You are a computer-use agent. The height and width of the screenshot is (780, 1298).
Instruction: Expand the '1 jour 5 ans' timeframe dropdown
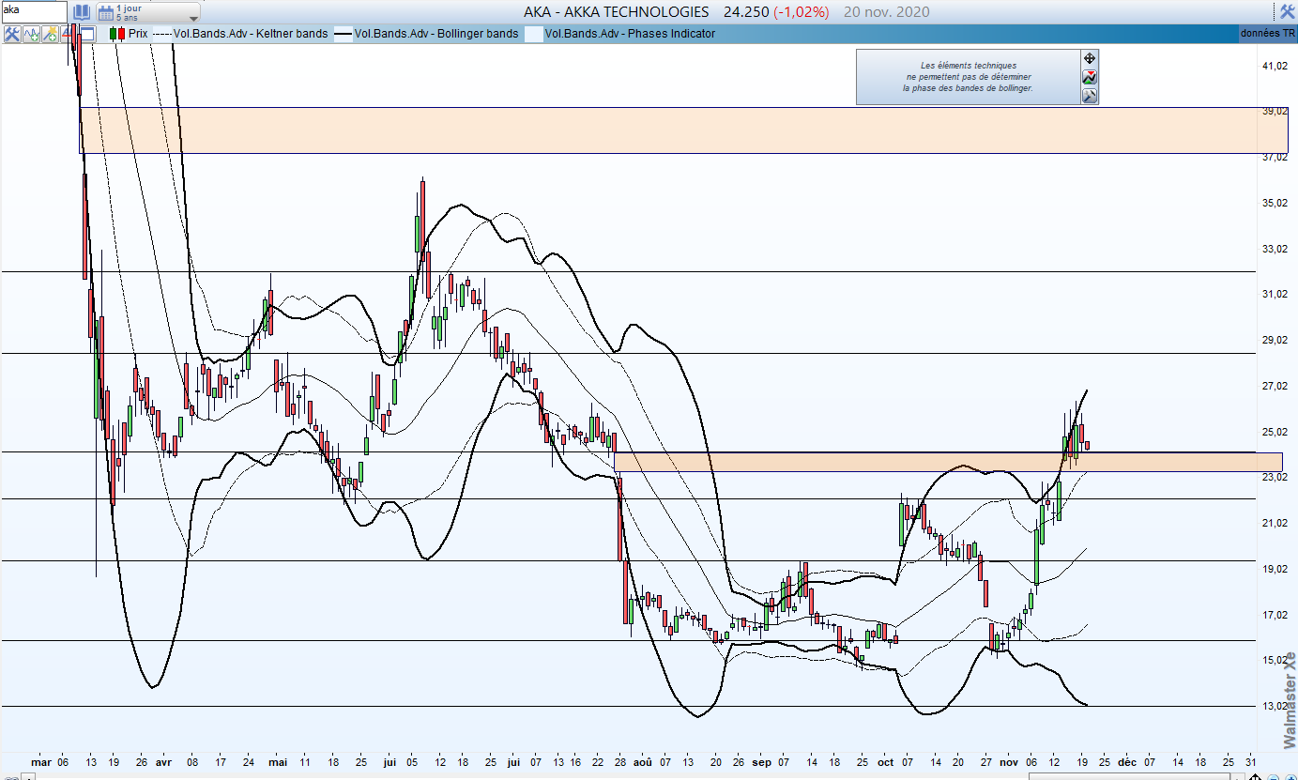pyautogui.click(x=148, y=12)
